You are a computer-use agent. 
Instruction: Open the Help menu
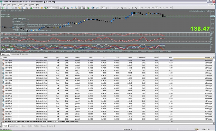point(38,4)
